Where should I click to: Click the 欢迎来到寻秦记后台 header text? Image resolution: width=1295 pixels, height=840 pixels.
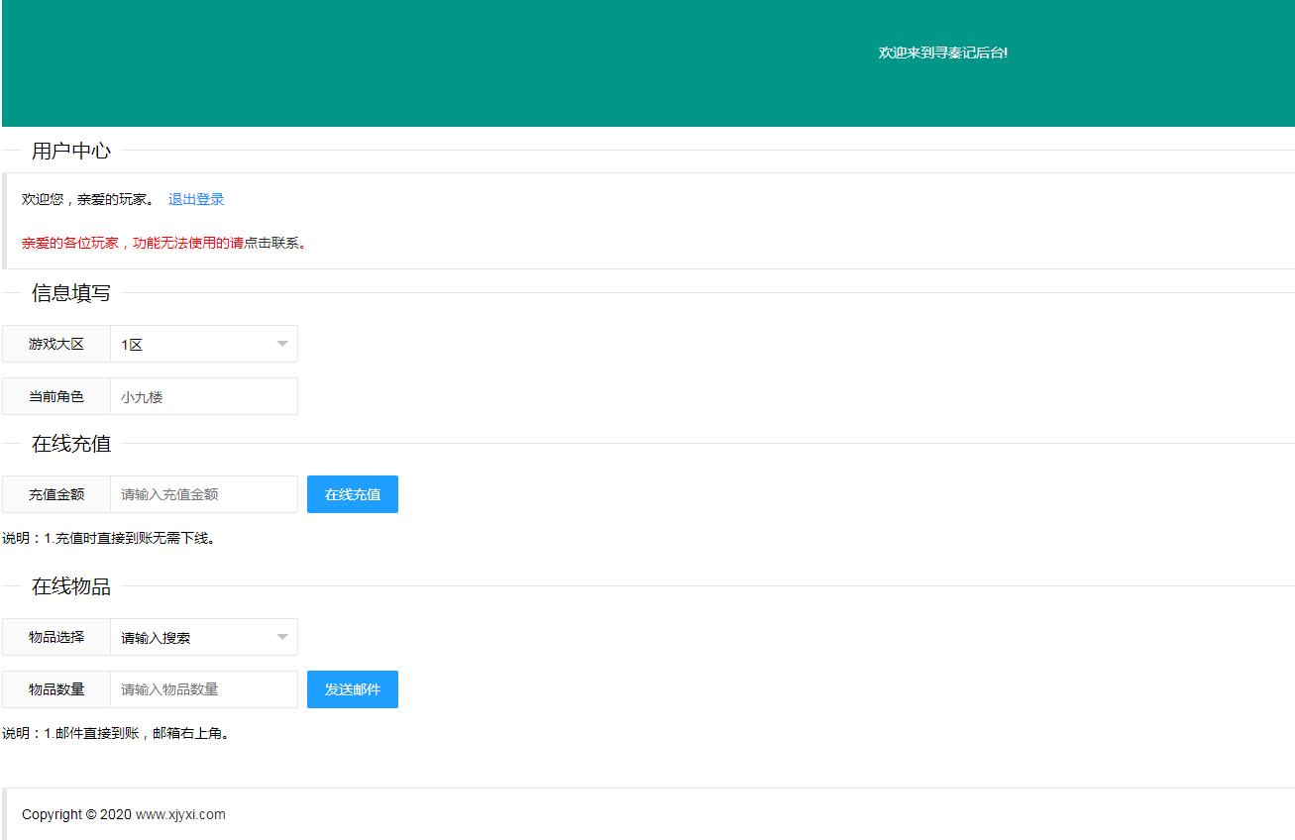942,52
